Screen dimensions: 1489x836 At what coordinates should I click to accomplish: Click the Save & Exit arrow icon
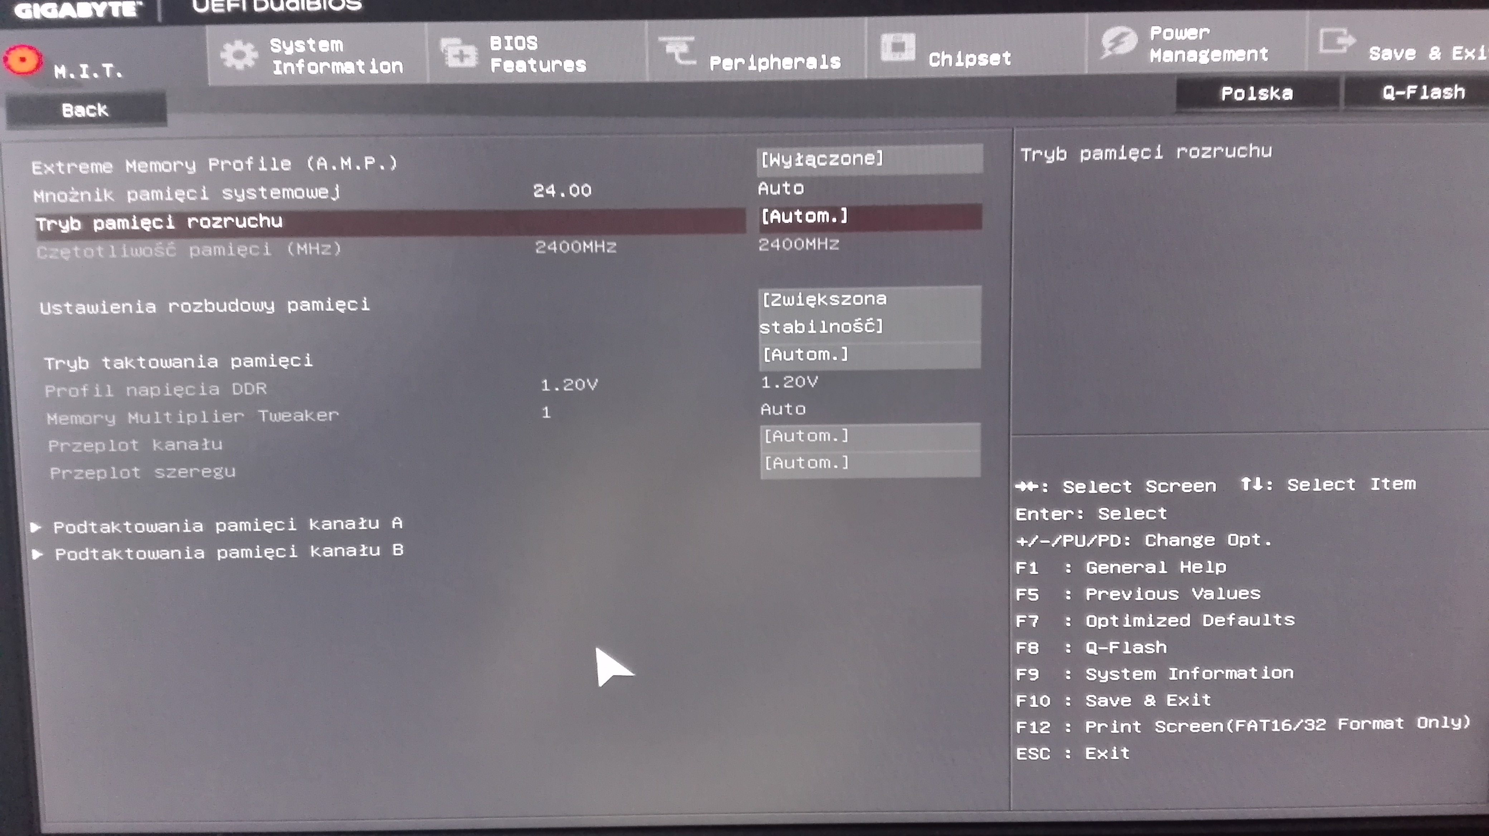(x=1336, y=42)
